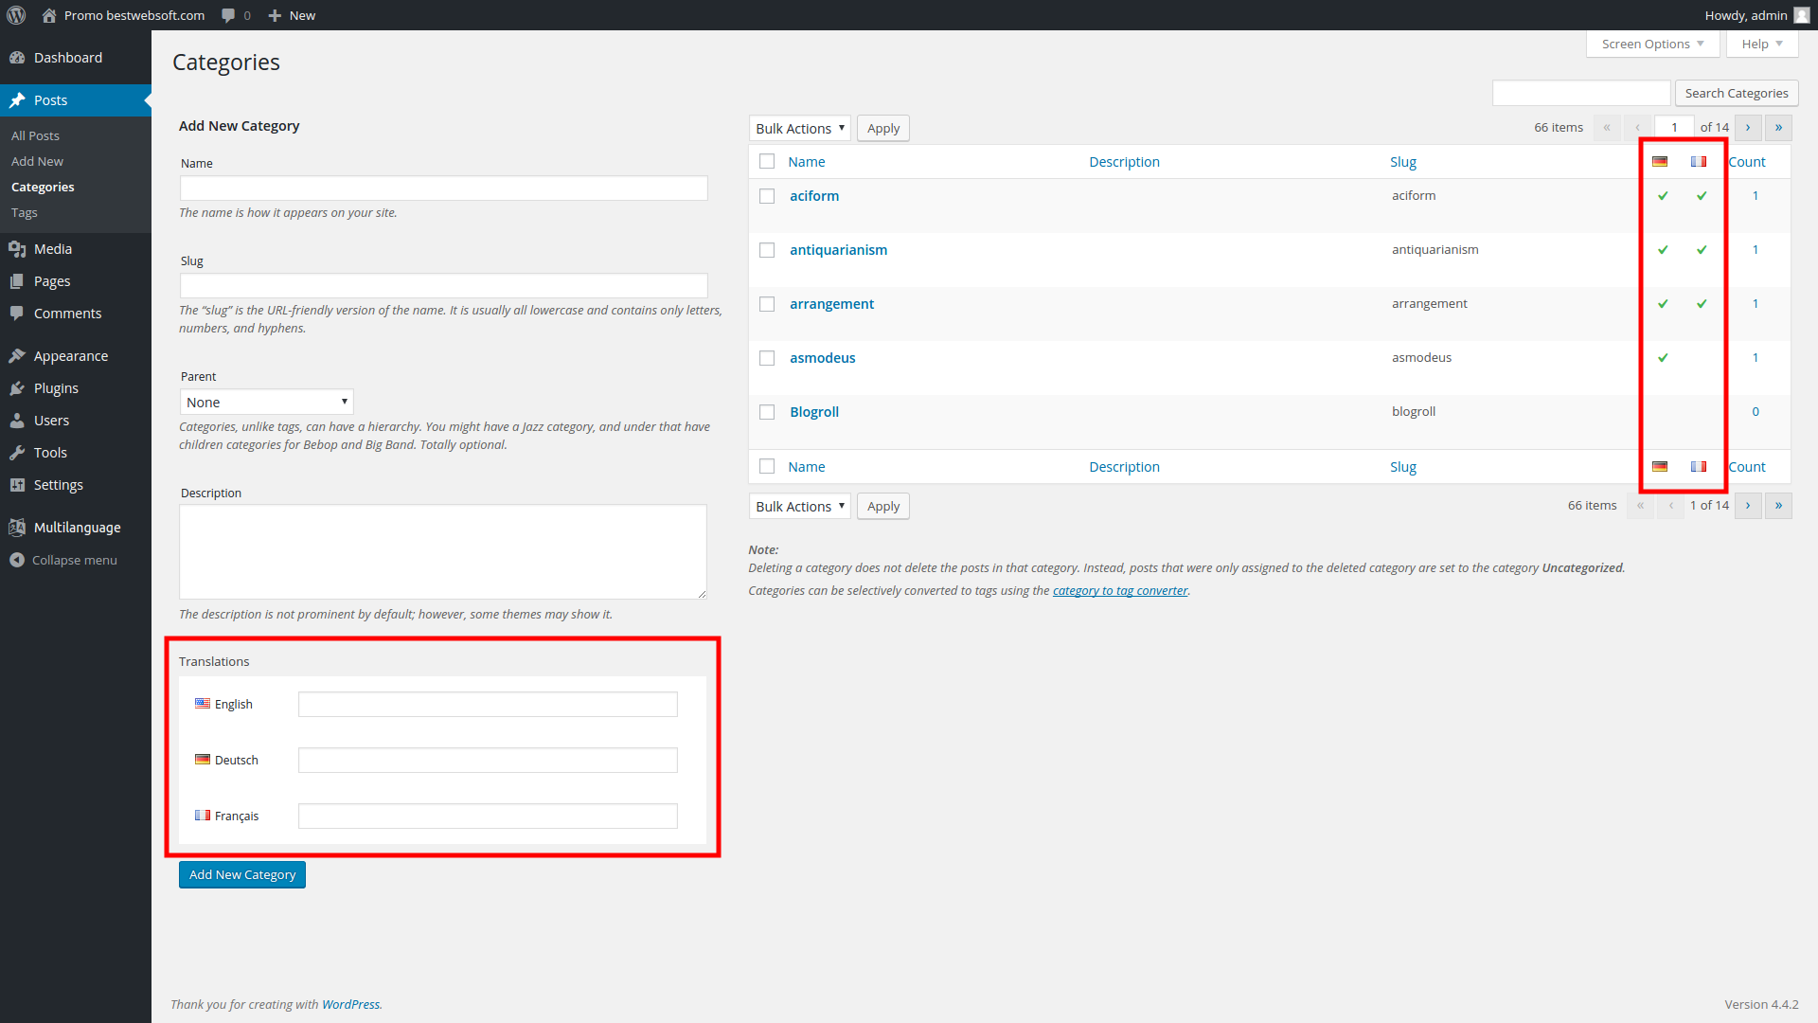Click the Dashboard gauge icon
Screen dimensions: 1818x1023
(x=17, y=58)
